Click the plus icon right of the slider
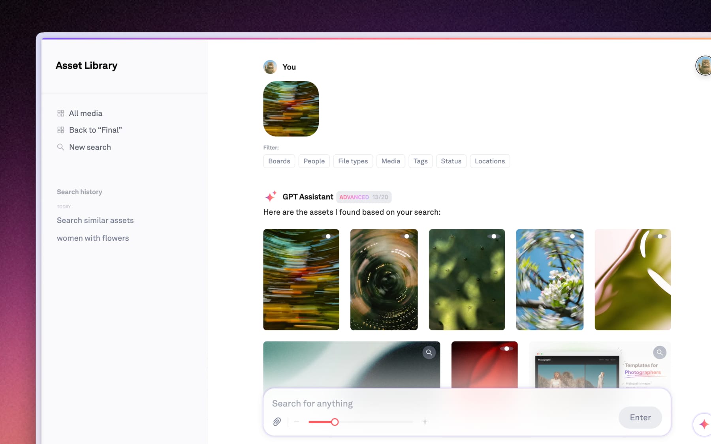This screenshot has width=711, height=444. click(x=425, y=422)
